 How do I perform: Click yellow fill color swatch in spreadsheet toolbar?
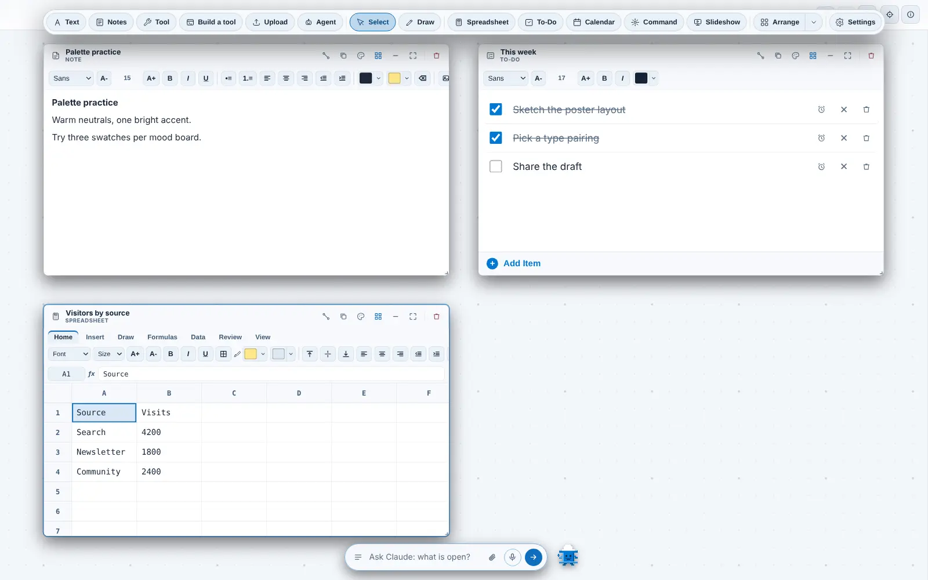point(251,354)
